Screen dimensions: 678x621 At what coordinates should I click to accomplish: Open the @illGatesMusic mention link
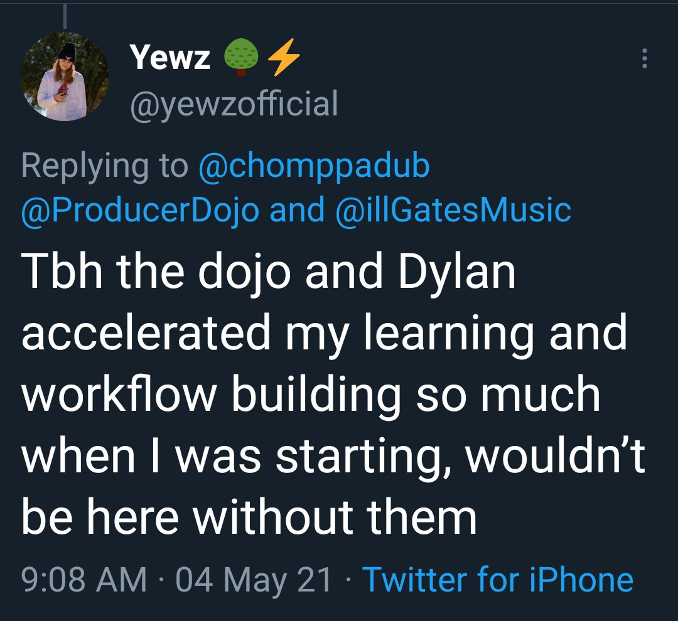coord(455,210)
